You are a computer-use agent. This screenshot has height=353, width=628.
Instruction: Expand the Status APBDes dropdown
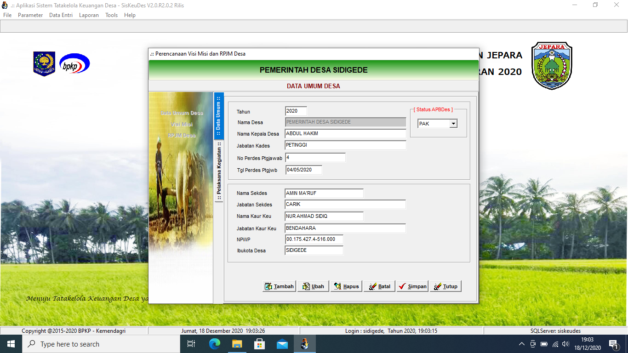(x=453, y=124)
